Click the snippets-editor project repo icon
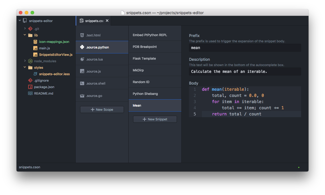Screen dimensions: 325x195 click(x=25, y=21)
